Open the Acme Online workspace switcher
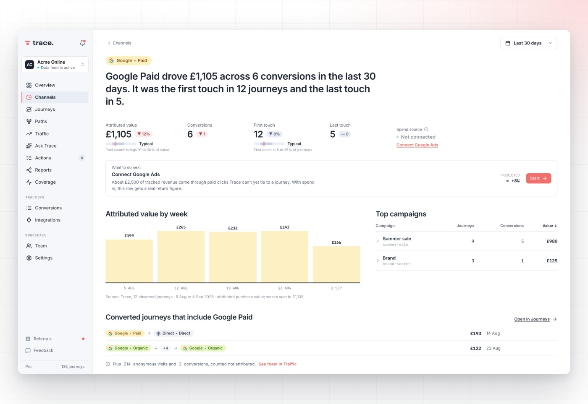 [x=55, y=65]
